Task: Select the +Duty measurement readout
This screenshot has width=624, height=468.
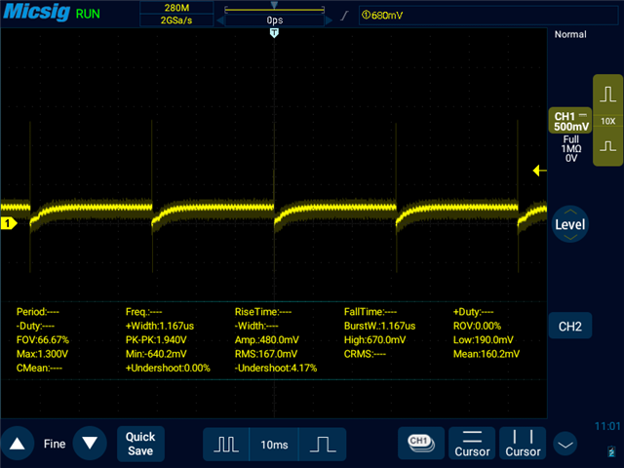Action: pyautogui.click(x=473, y=312)
